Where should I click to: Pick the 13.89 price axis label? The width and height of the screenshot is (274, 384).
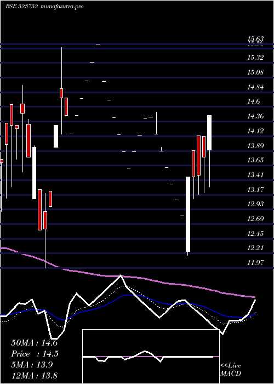[255, 145]
